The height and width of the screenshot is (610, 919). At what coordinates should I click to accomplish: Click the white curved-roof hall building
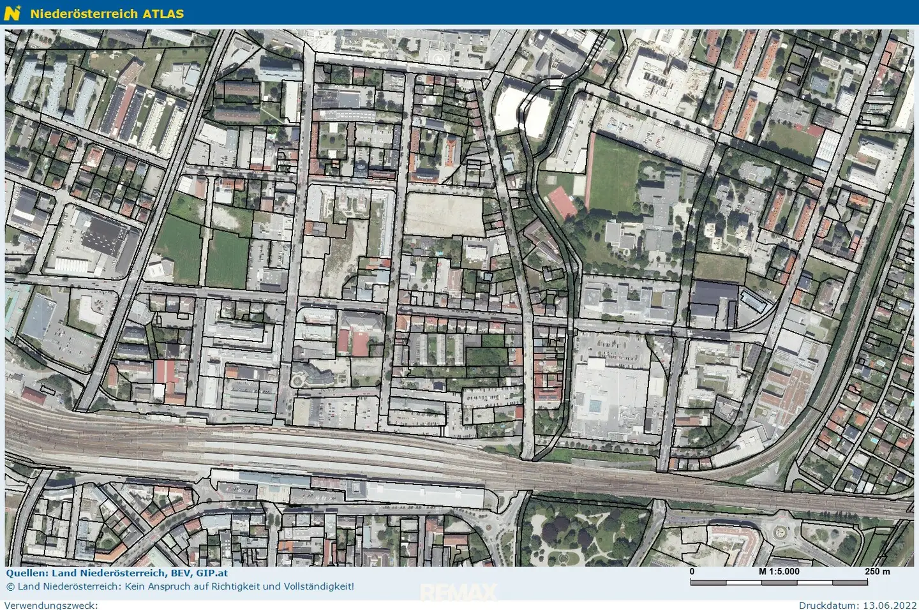523,113
